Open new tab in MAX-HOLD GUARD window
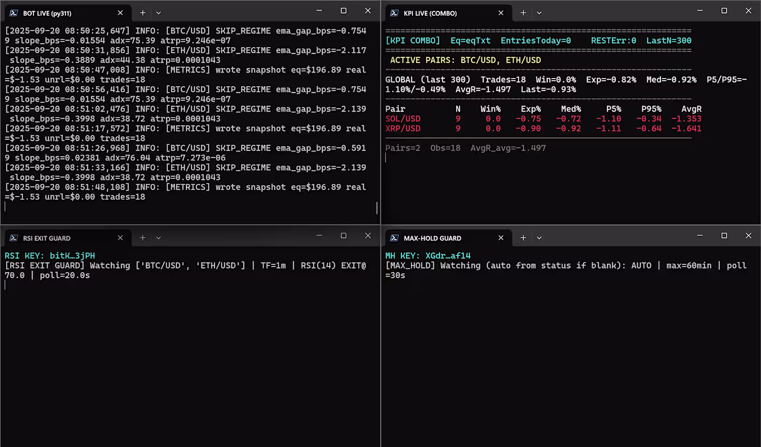This screenshot has height=447, width=761. point(523,238)
